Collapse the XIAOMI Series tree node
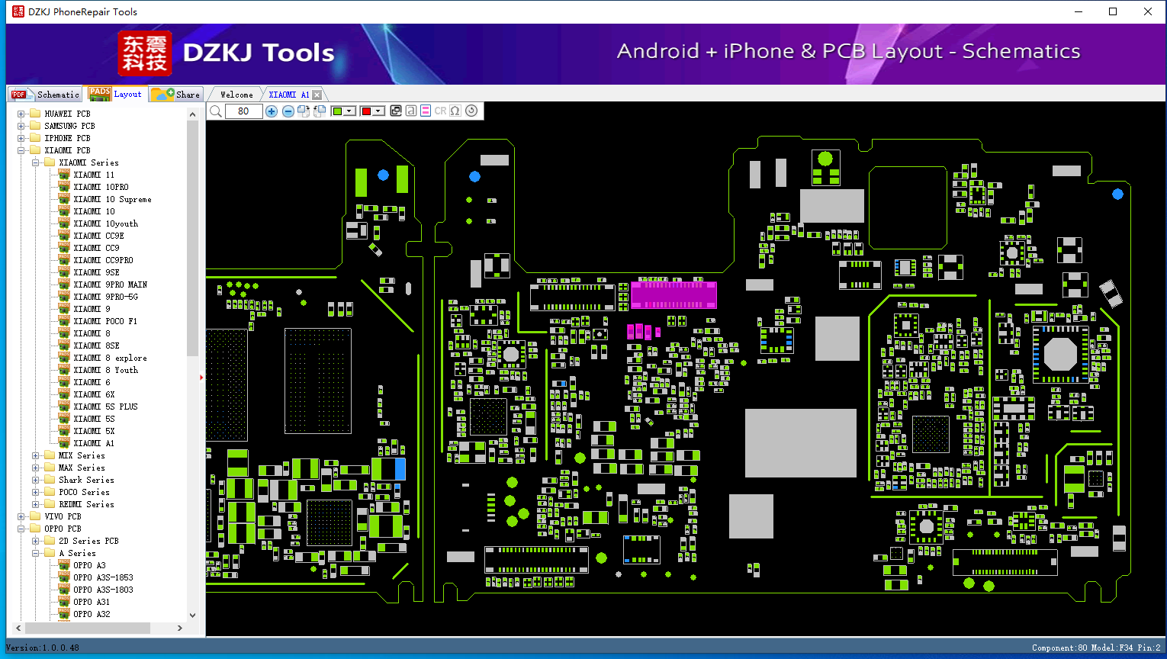The image size is (1167, 659). pos(35,162)
